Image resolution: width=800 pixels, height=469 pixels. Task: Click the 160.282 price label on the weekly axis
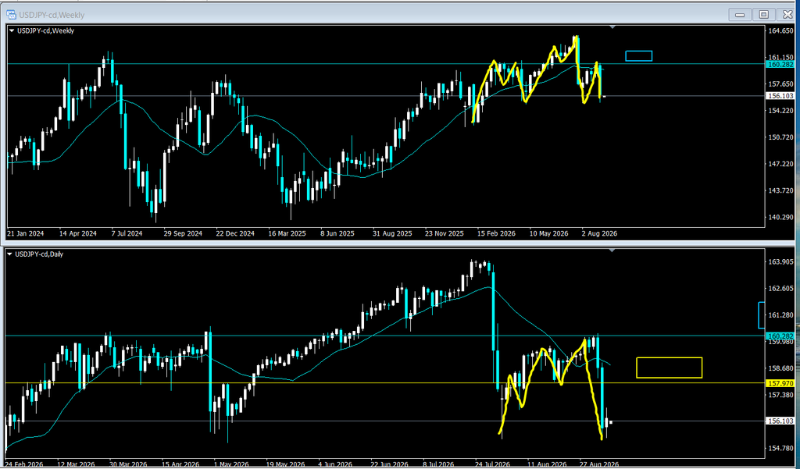780,64
